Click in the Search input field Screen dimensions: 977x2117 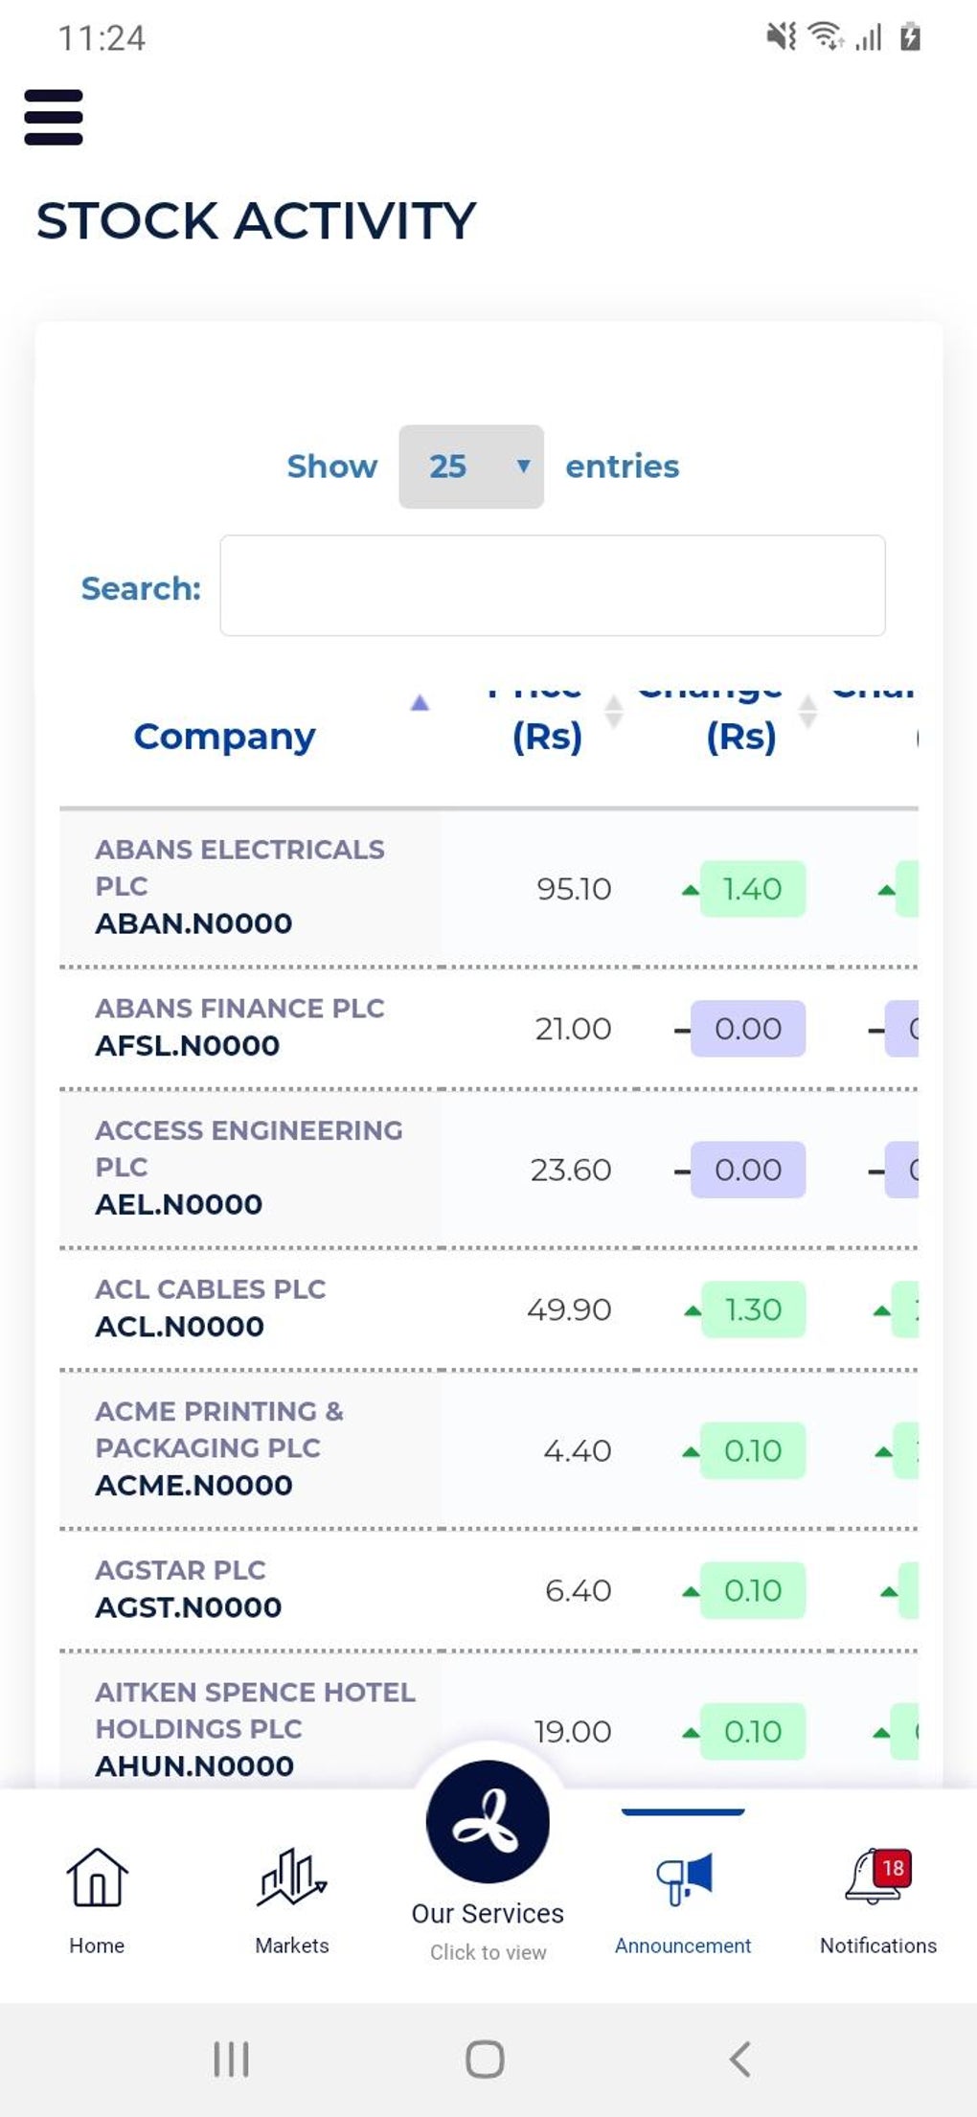(553, 585)
